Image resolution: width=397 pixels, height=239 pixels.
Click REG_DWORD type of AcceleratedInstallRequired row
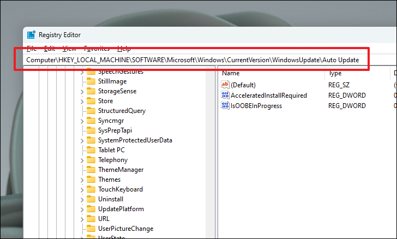click(347, 95)
